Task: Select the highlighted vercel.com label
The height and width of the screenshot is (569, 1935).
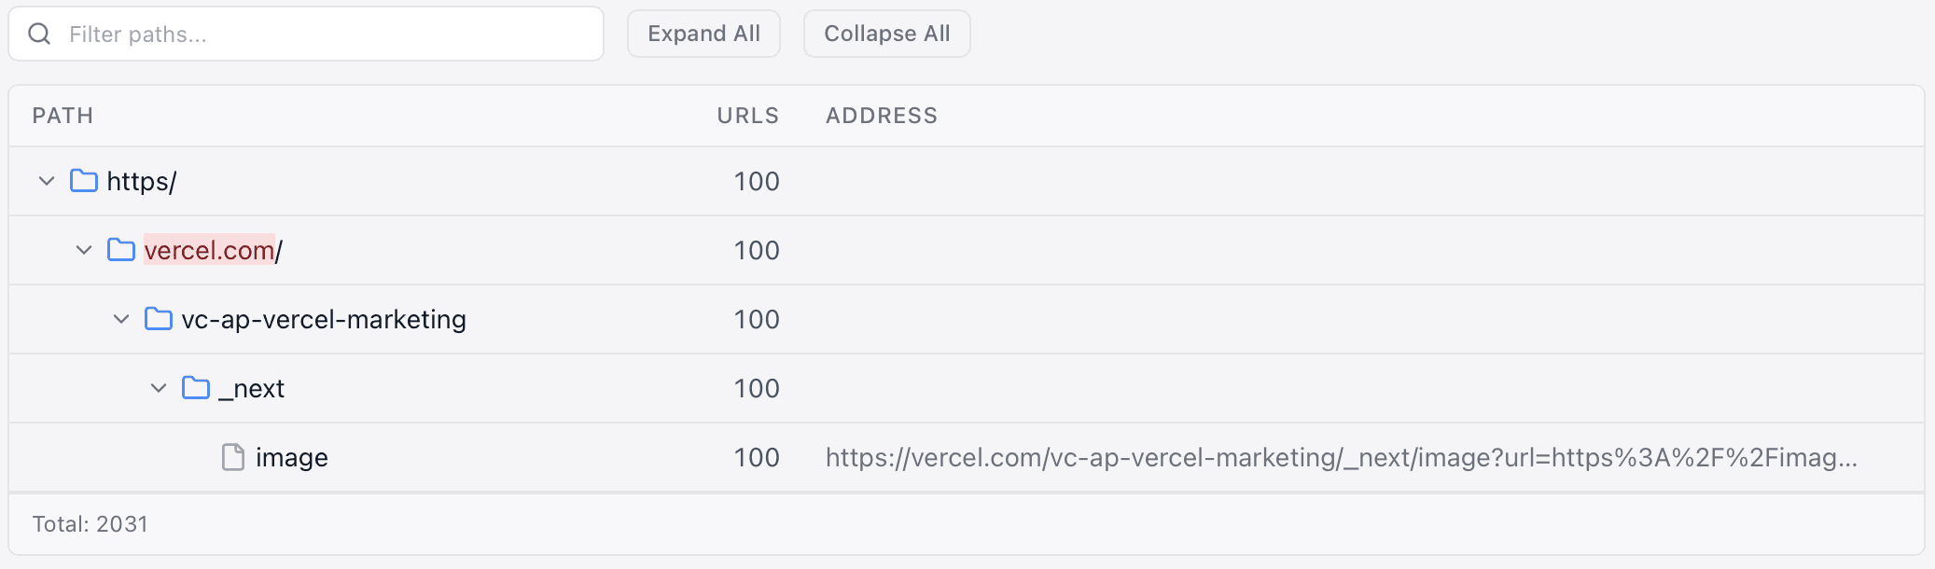Action: (x=209, y=250)
